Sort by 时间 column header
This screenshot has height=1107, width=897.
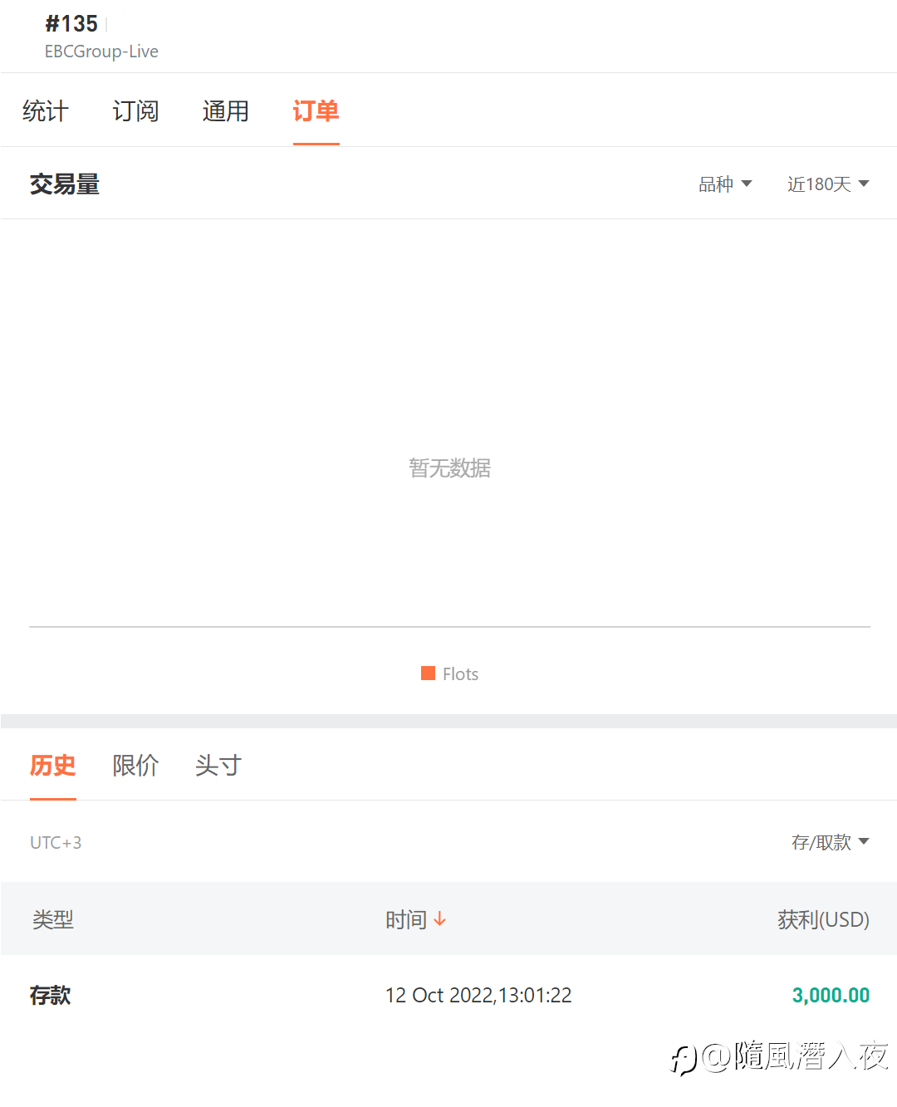(406, 919)
